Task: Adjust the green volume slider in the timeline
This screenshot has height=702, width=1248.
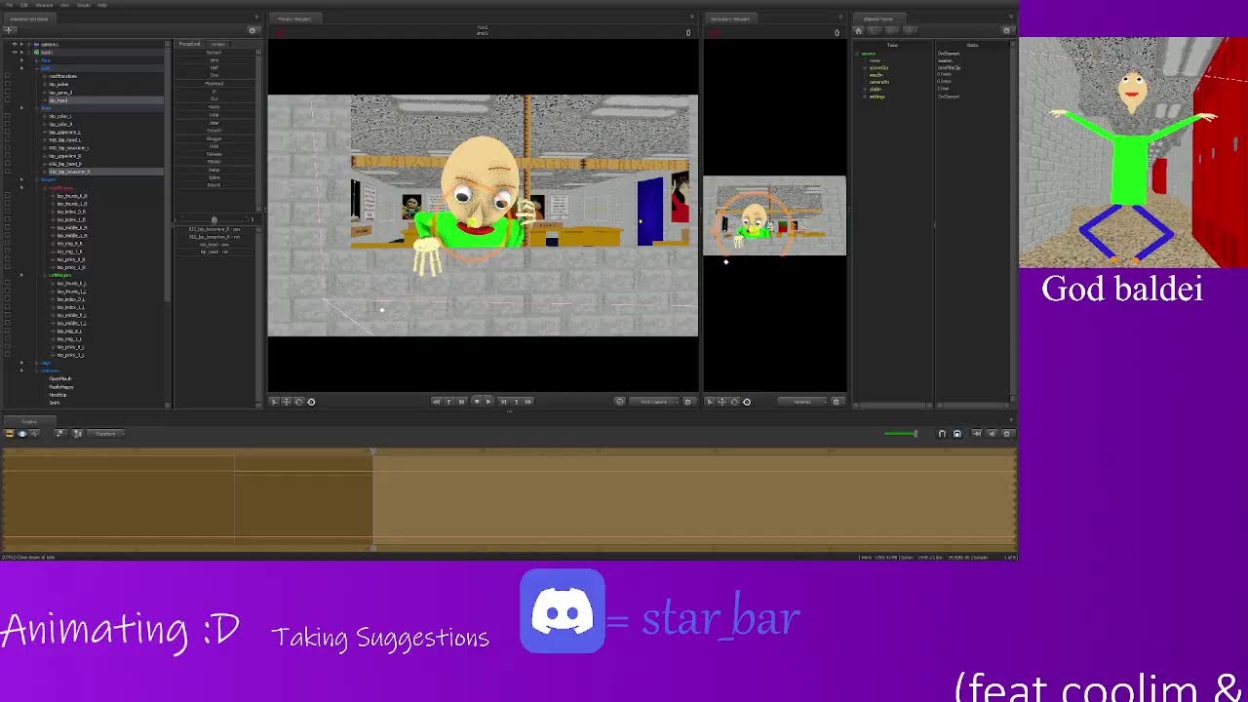Action: pos(901,434)
